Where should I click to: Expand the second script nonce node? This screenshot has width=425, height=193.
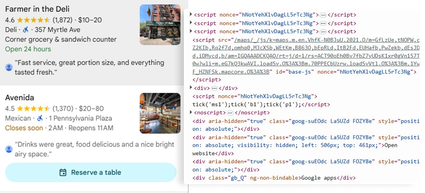(x=191, y=23)
